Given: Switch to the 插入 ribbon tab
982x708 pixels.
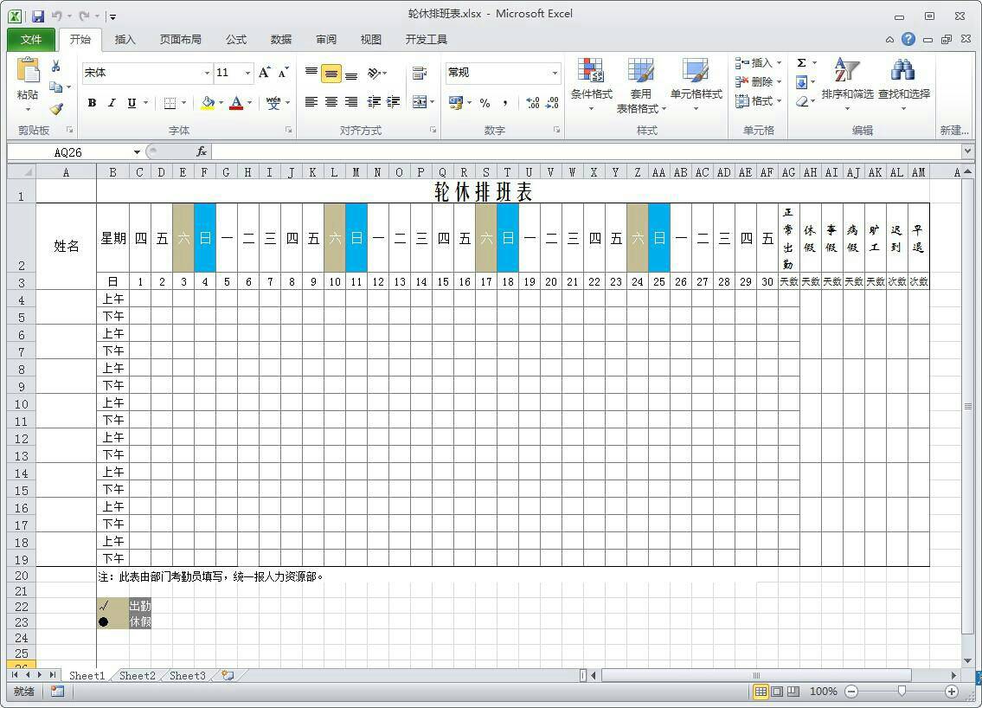Looking at the screenshot, I should click(125, 39).
